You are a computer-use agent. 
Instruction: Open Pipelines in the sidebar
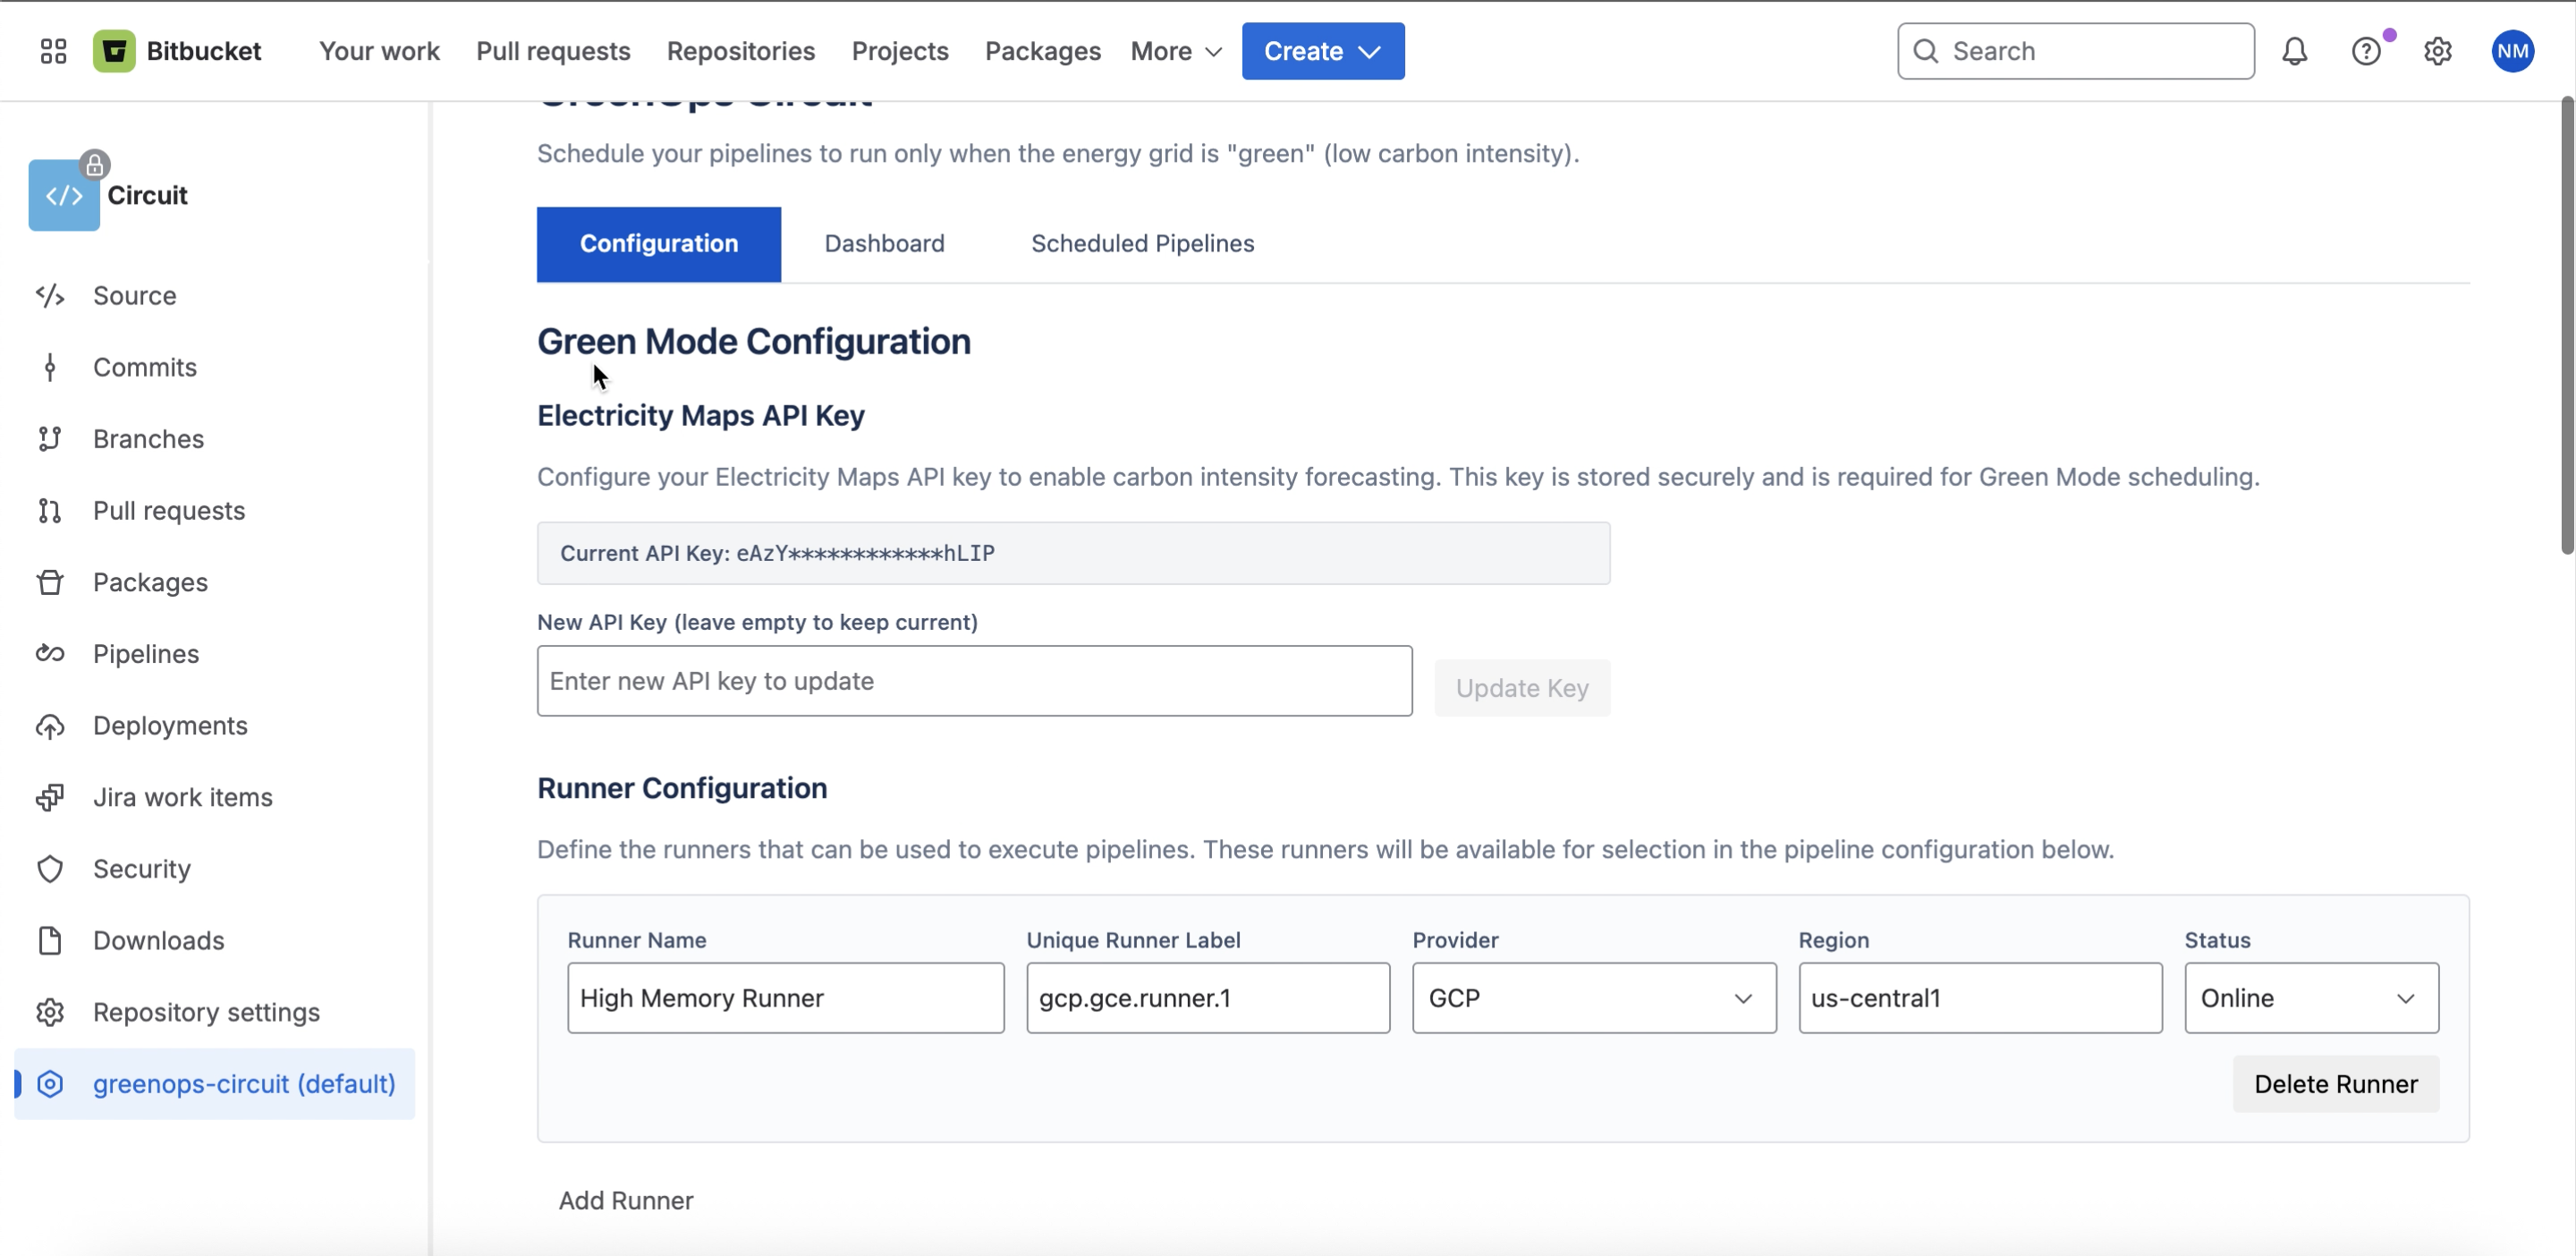146,654
